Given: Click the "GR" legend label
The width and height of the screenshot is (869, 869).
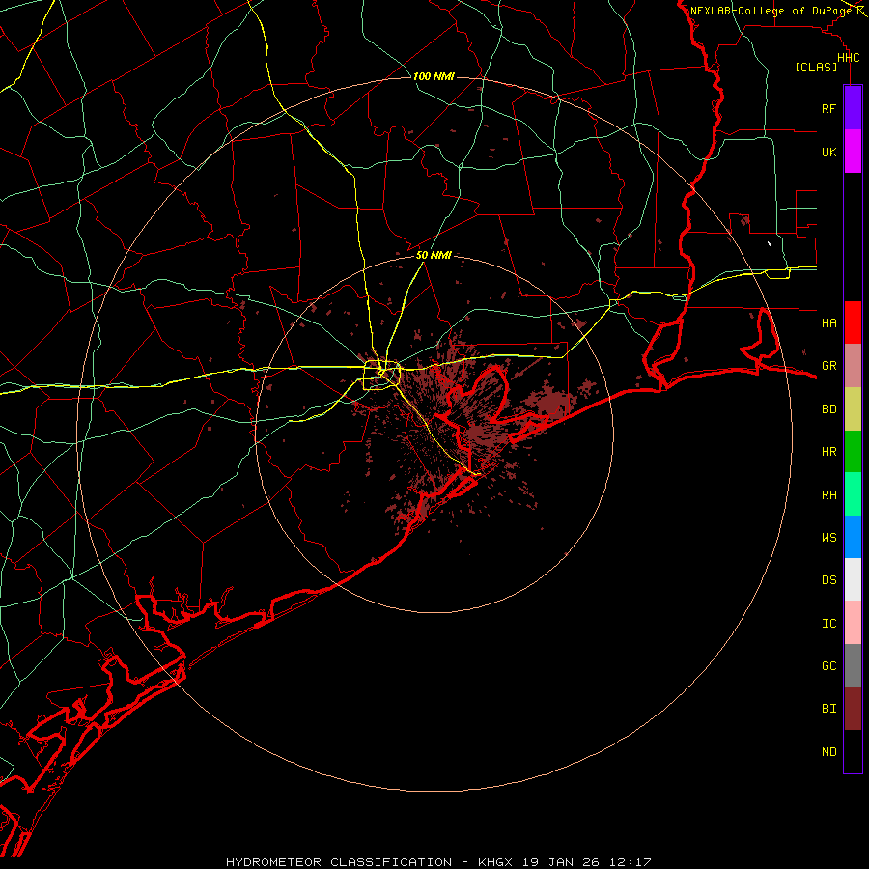Looking at the screenshot, I should coord(829,366).
